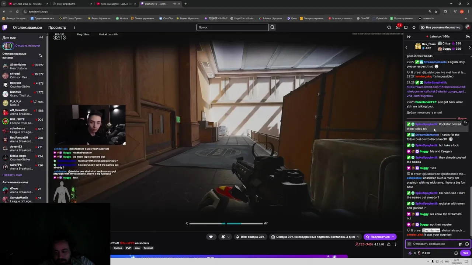Image resolution: width=472 pixels, height=265 pixels.
Task: Click Chrome bookmark star icon
Action: (x=436, y=11)
